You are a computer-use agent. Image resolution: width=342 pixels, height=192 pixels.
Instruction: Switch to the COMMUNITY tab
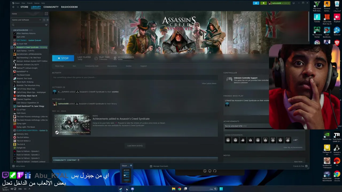[51, 7]
